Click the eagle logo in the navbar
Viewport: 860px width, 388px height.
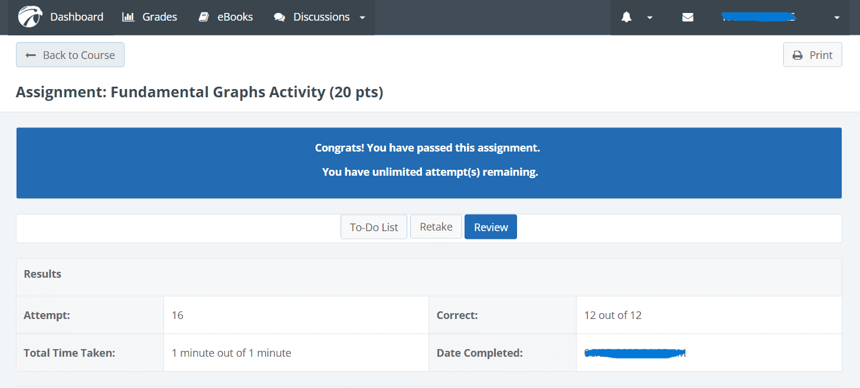click(30, 17)
